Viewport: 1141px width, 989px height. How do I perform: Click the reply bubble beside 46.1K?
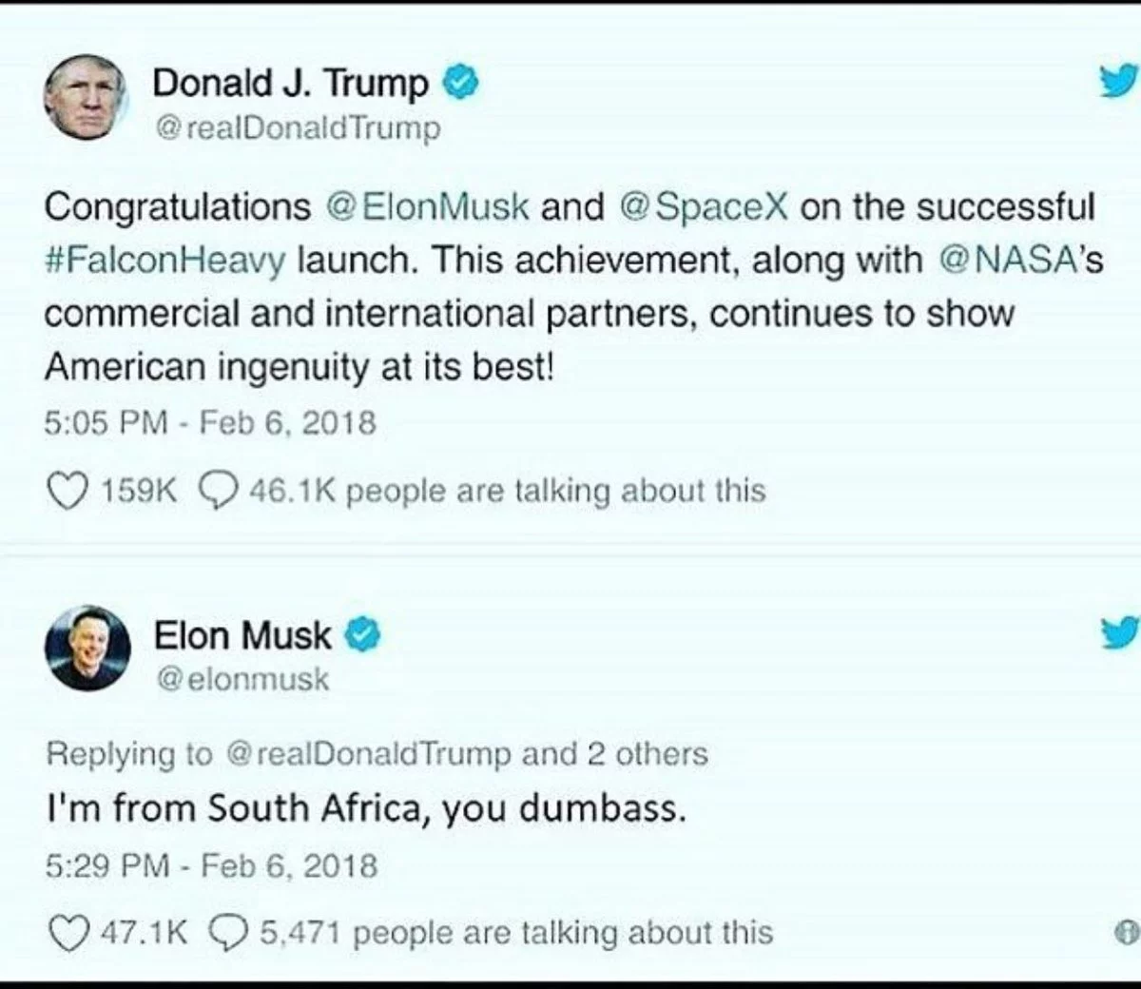click(217, 491)
